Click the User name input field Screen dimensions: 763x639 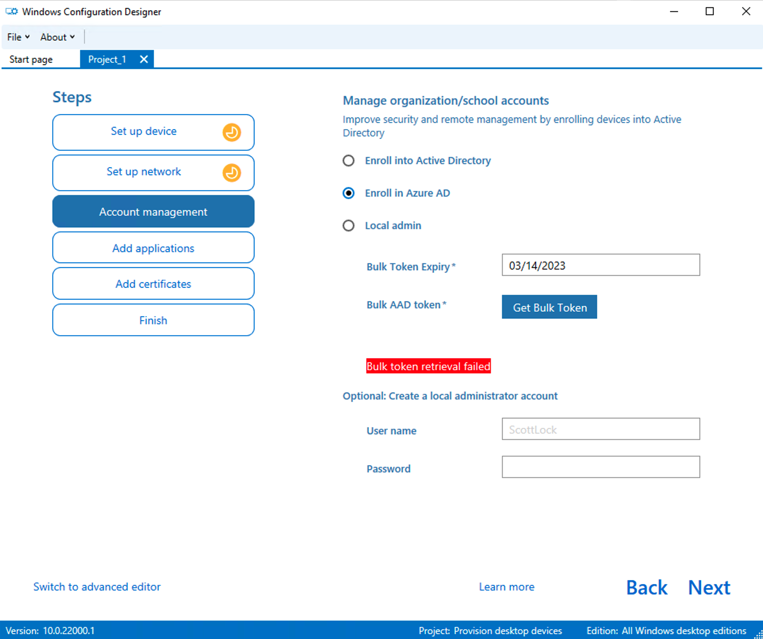pos(600,429)
